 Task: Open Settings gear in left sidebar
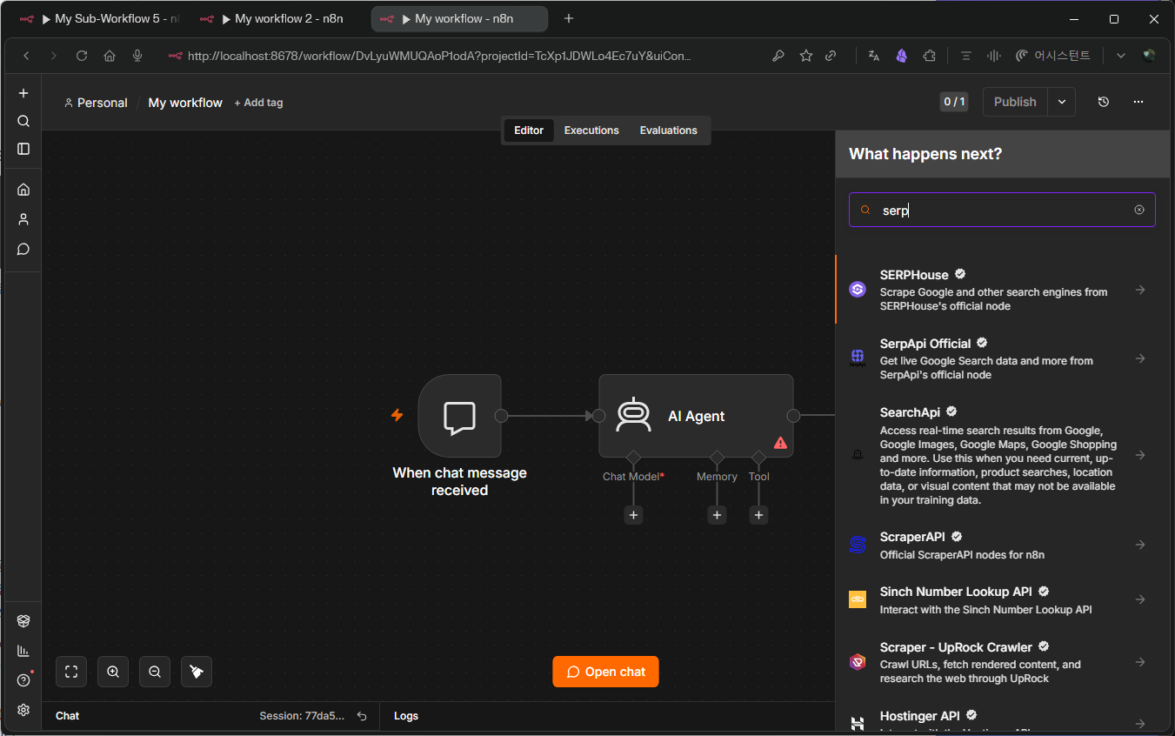tap(23, 710)
